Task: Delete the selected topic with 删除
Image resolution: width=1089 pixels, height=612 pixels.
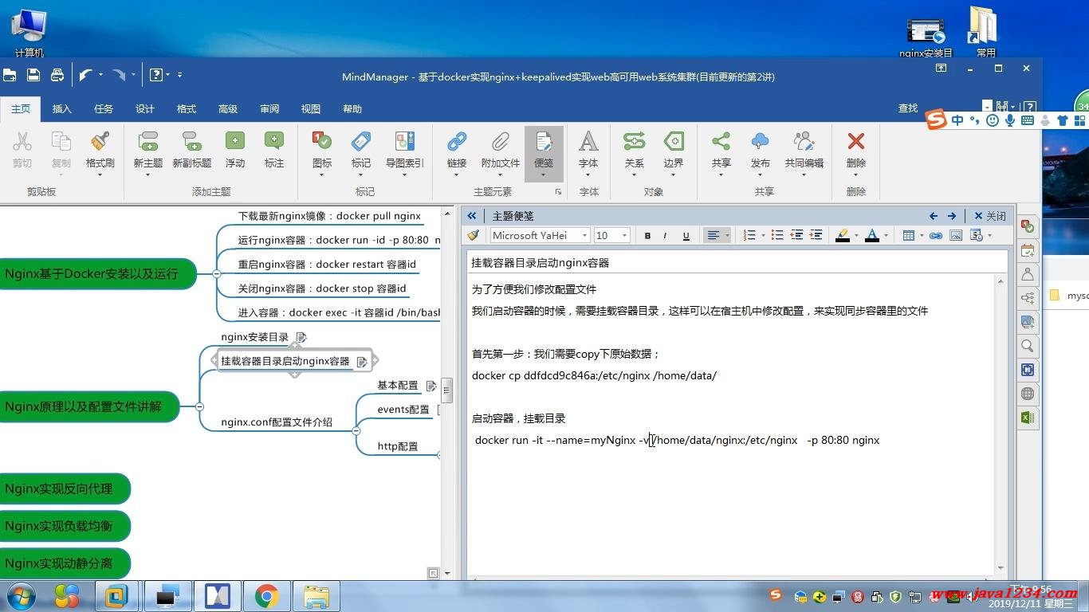Action: 856,150
